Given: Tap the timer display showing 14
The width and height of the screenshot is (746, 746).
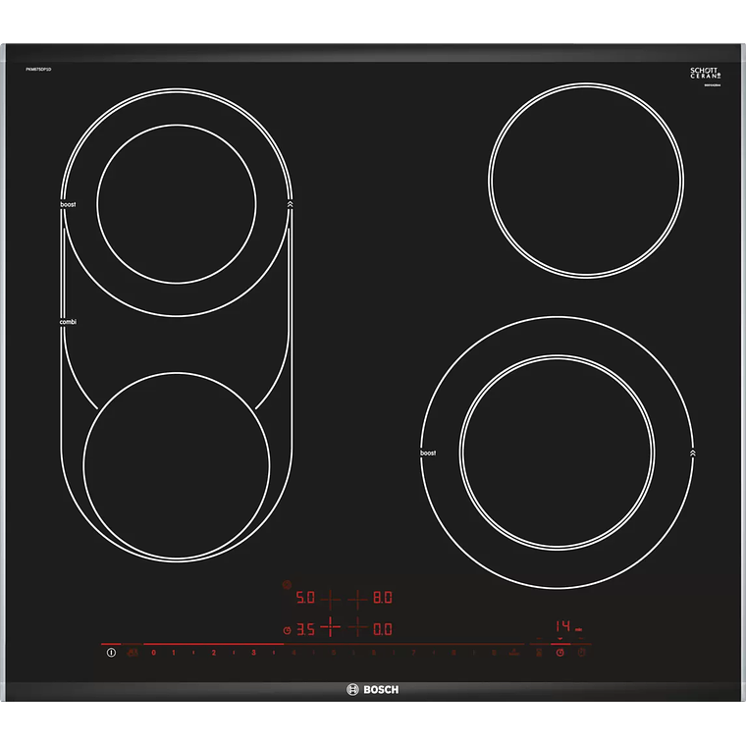Looking at the screenshot, I should click(563, 626).
